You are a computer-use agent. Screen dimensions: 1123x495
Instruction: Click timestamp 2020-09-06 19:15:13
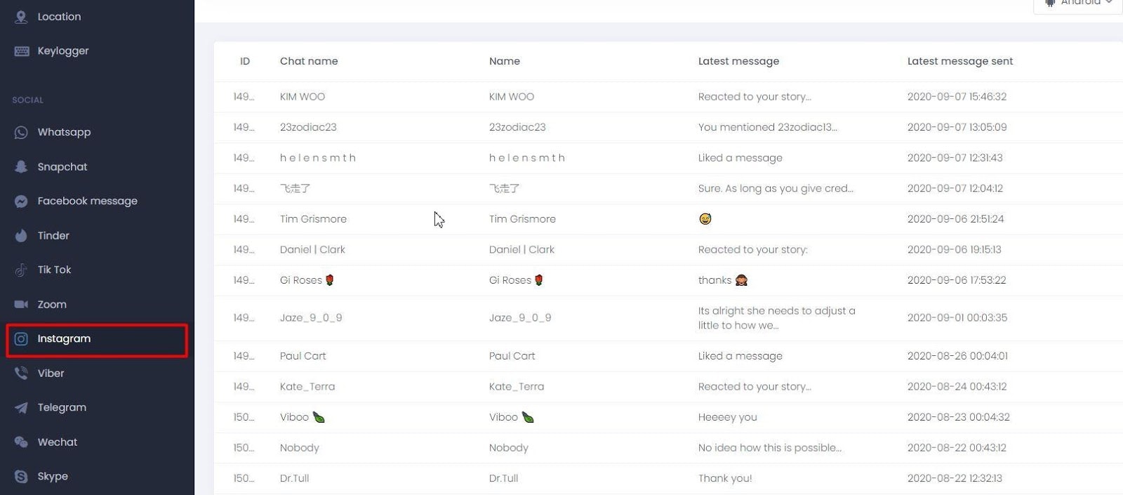click(x=955, y=250)
